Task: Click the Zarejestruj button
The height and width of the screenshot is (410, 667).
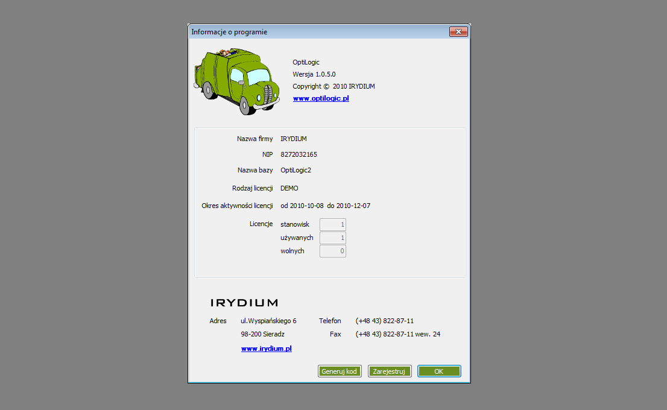Action: point(389,371)
